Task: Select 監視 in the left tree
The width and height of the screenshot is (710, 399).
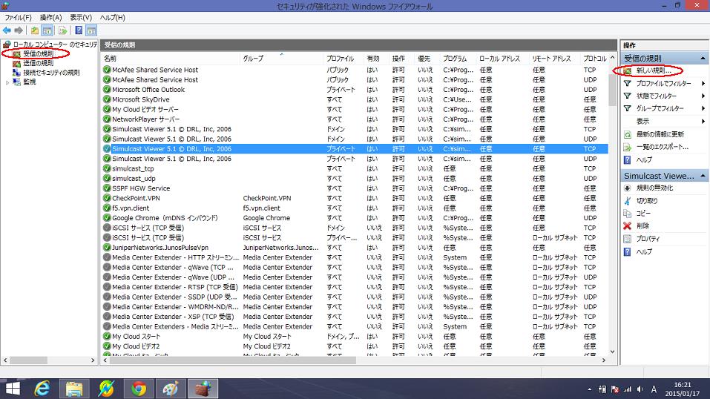Action: (x=30, y=82)
